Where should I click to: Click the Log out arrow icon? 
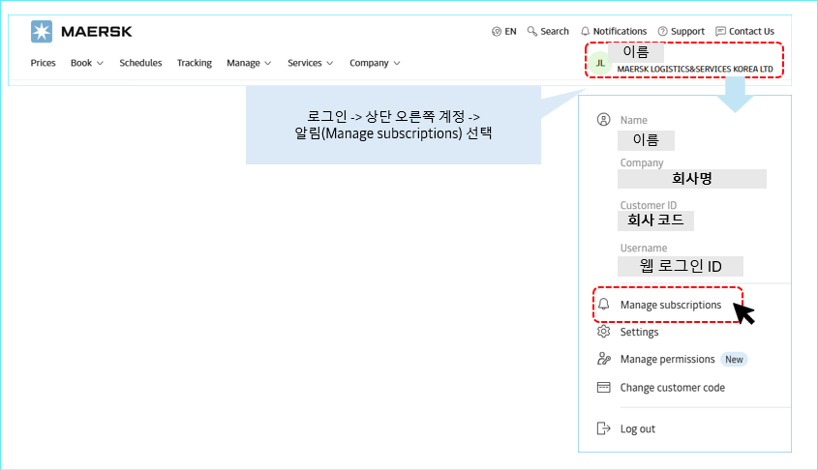coord(604,428)
